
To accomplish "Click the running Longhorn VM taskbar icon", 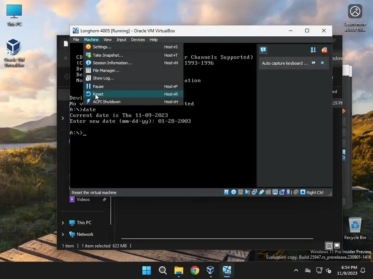I will 227,270.
